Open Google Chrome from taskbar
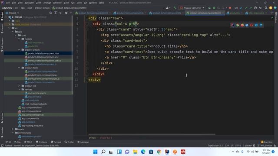Viewport: 278px width, 156px height. [159, 152]
